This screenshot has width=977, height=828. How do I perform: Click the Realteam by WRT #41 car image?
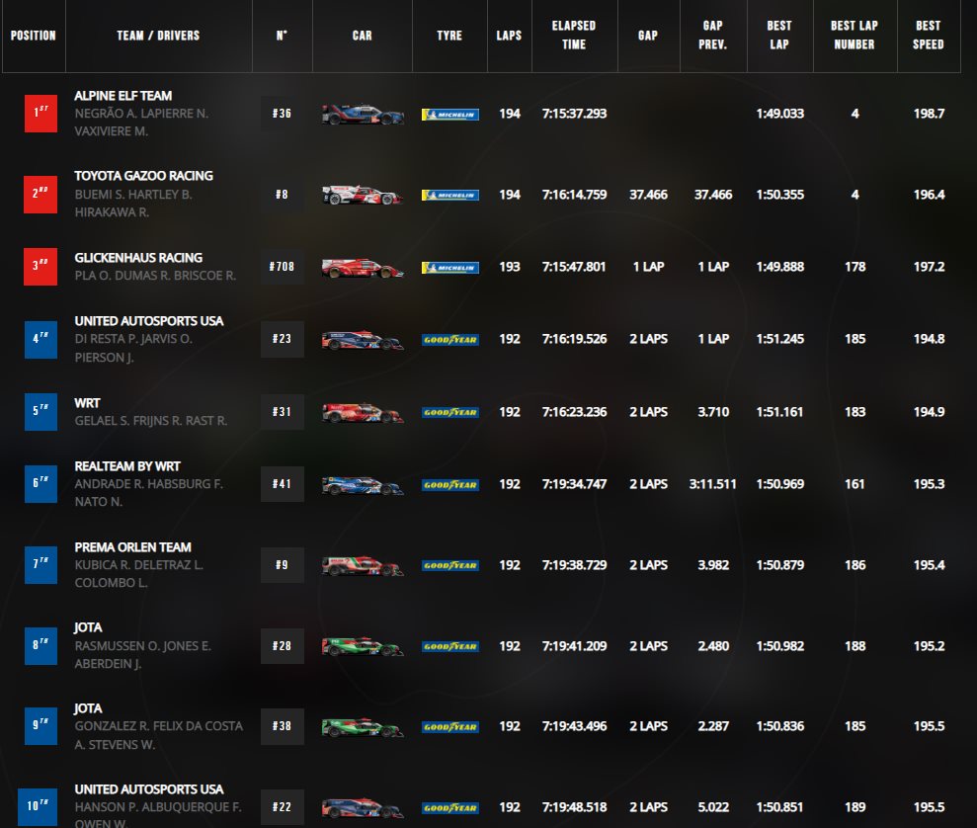(x=363, y=485)
